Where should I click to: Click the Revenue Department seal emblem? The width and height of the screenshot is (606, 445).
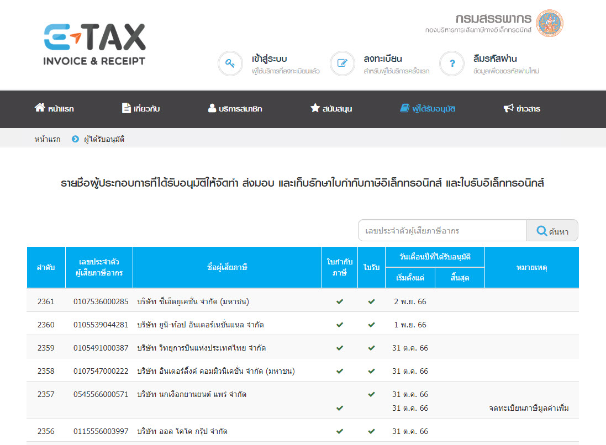coord(551,24)
